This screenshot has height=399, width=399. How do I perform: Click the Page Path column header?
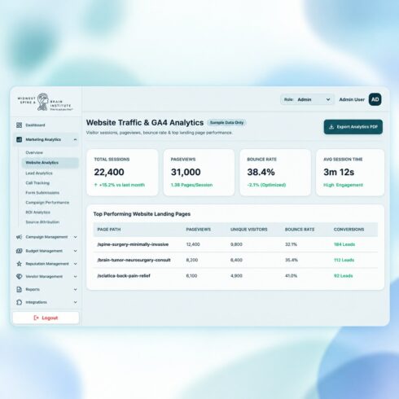pos(109,230)
